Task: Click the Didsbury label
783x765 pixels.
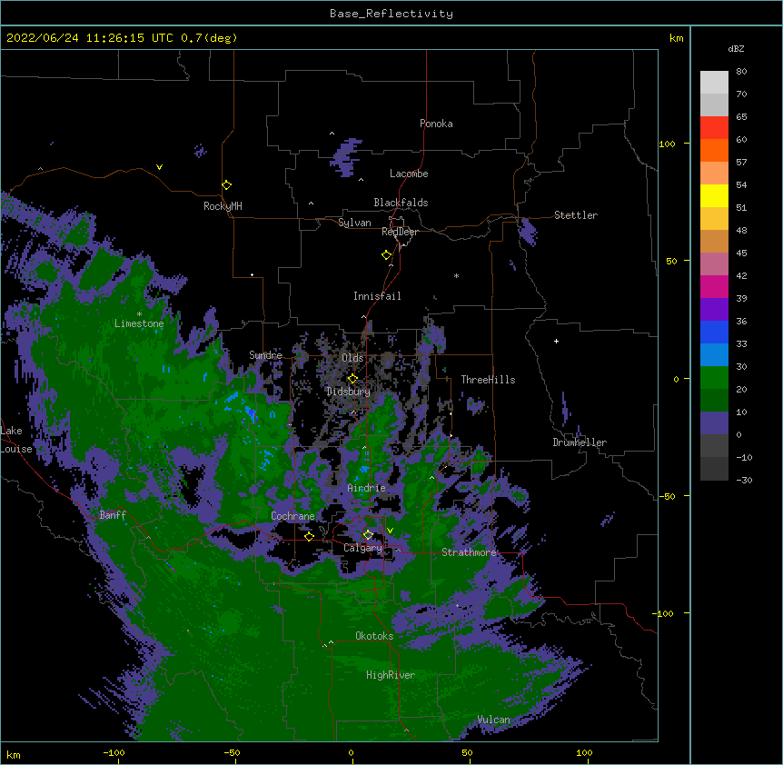Action: tap(348, 392)
